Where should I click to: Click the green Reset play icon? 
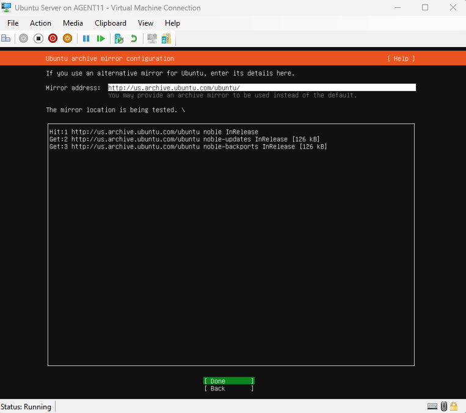[x=101, y=38]
